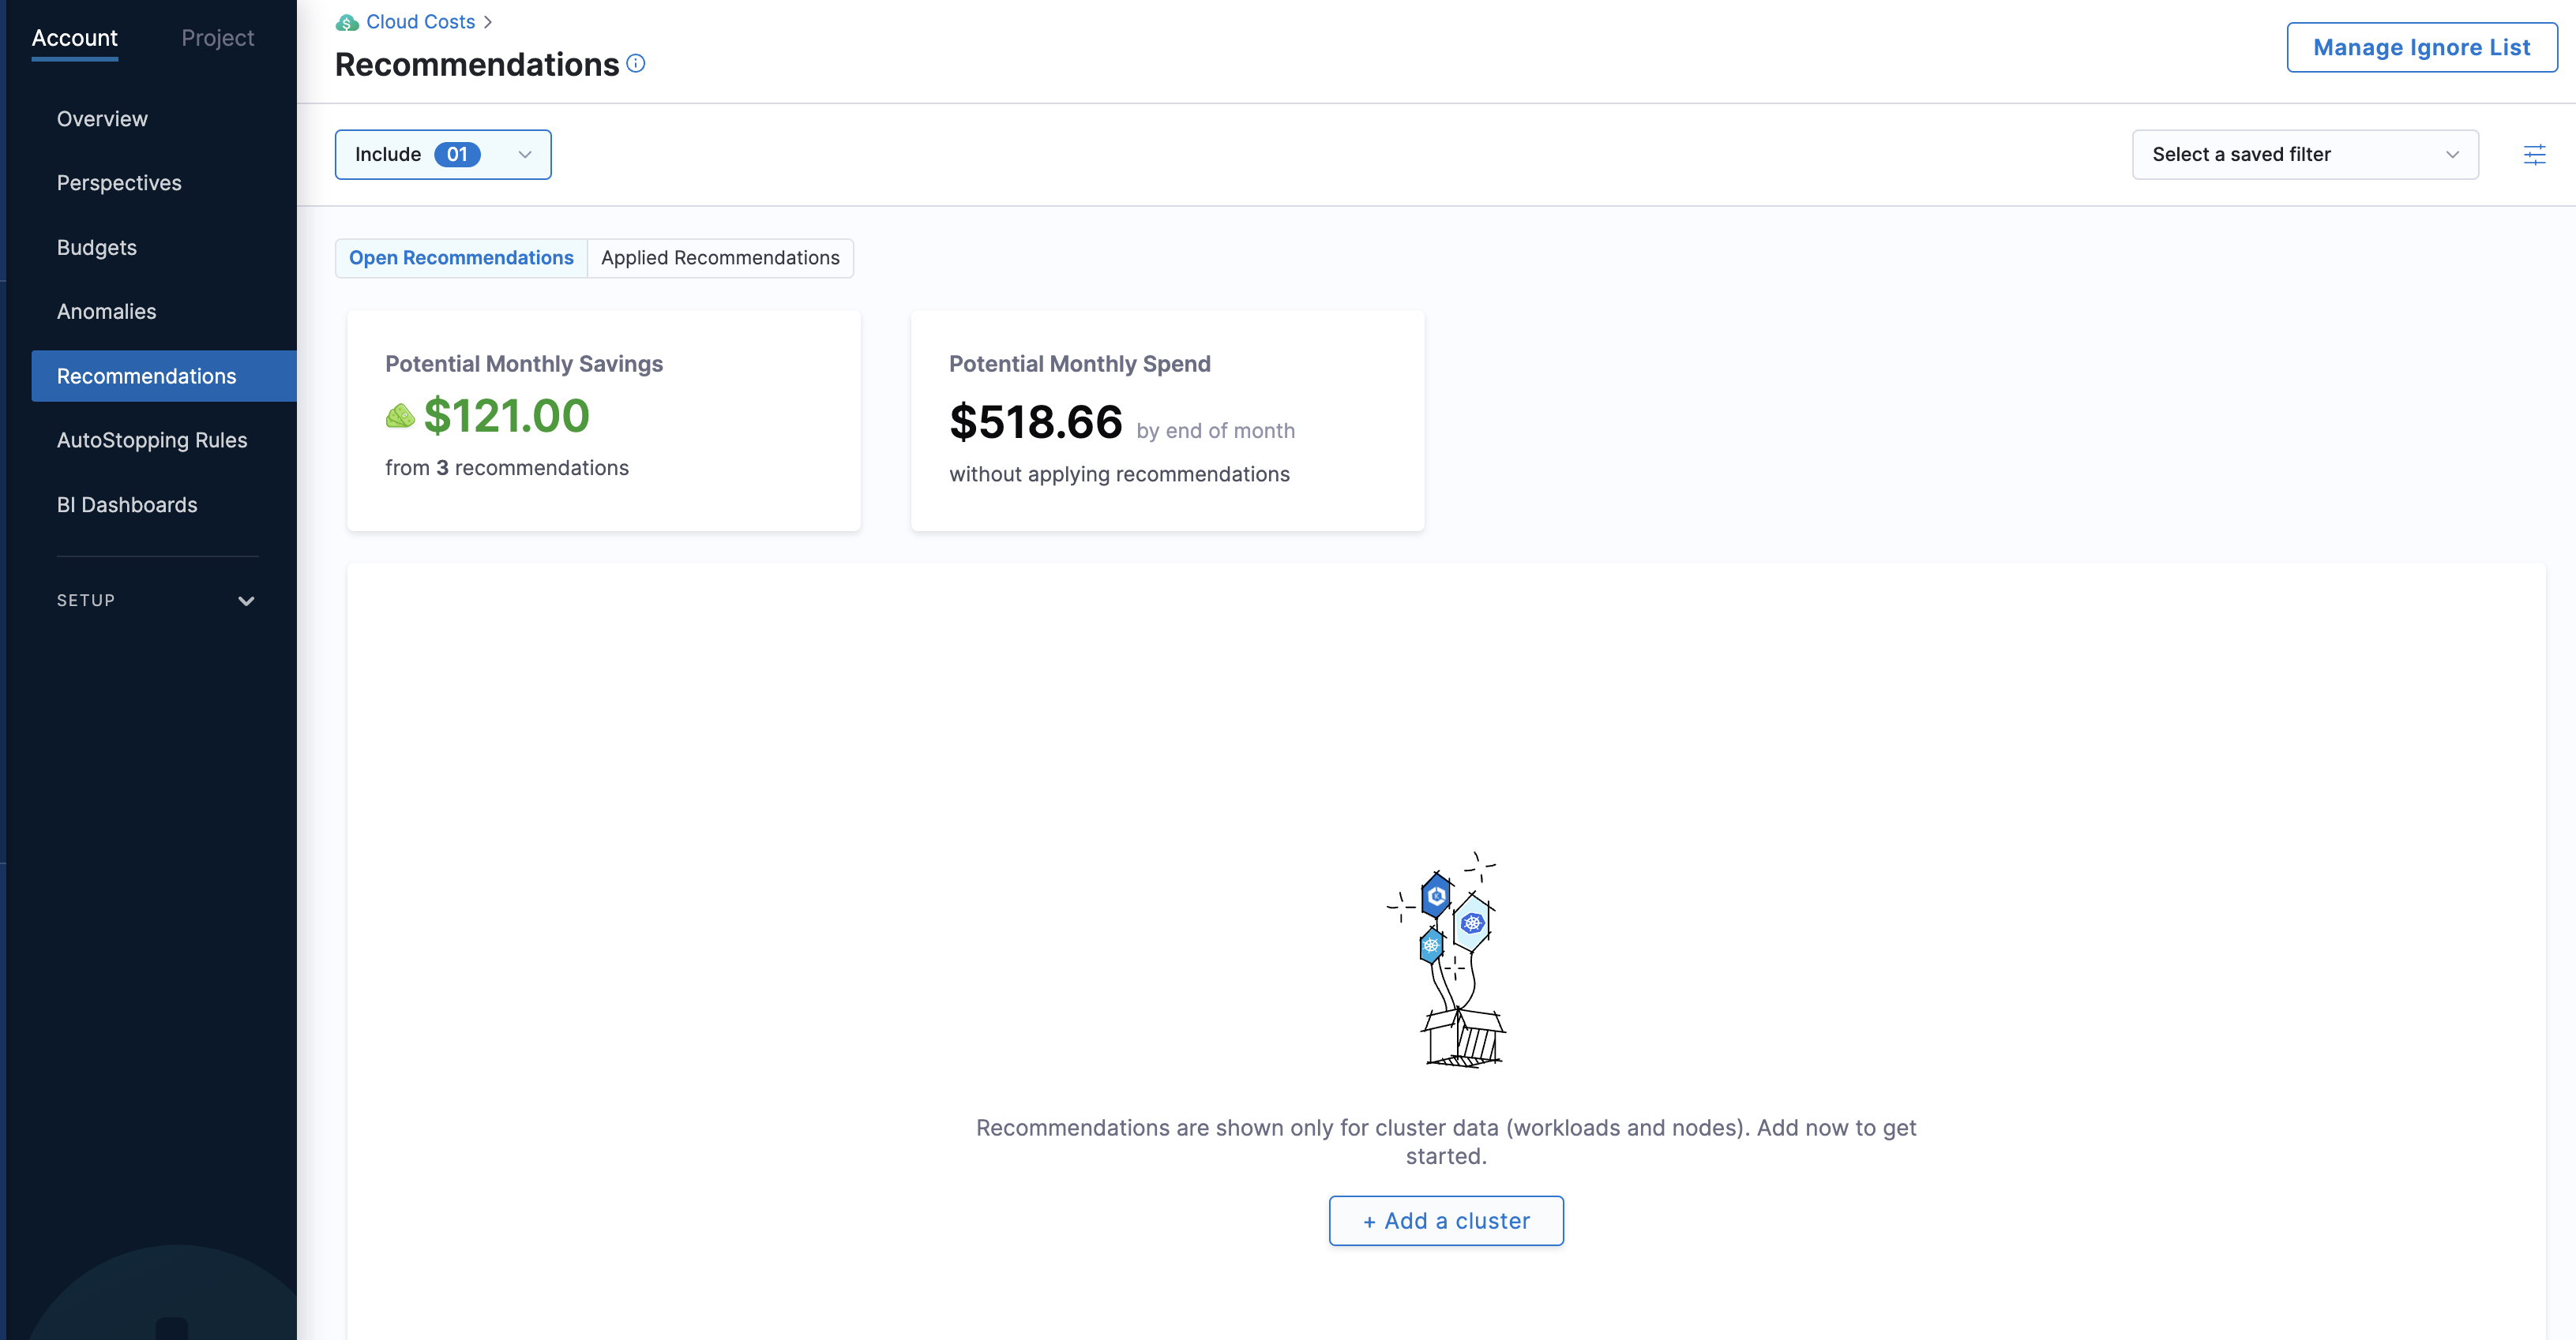Open BI Dashboards page
The width and height of the screenshot is (2576, 1340).
tap(127, 504)
